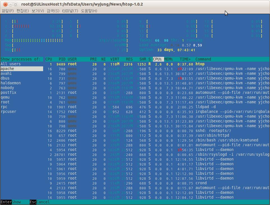Select the /usr/sbin/httpd process row
The image size is (270, 205).
(x=157, y=136)
